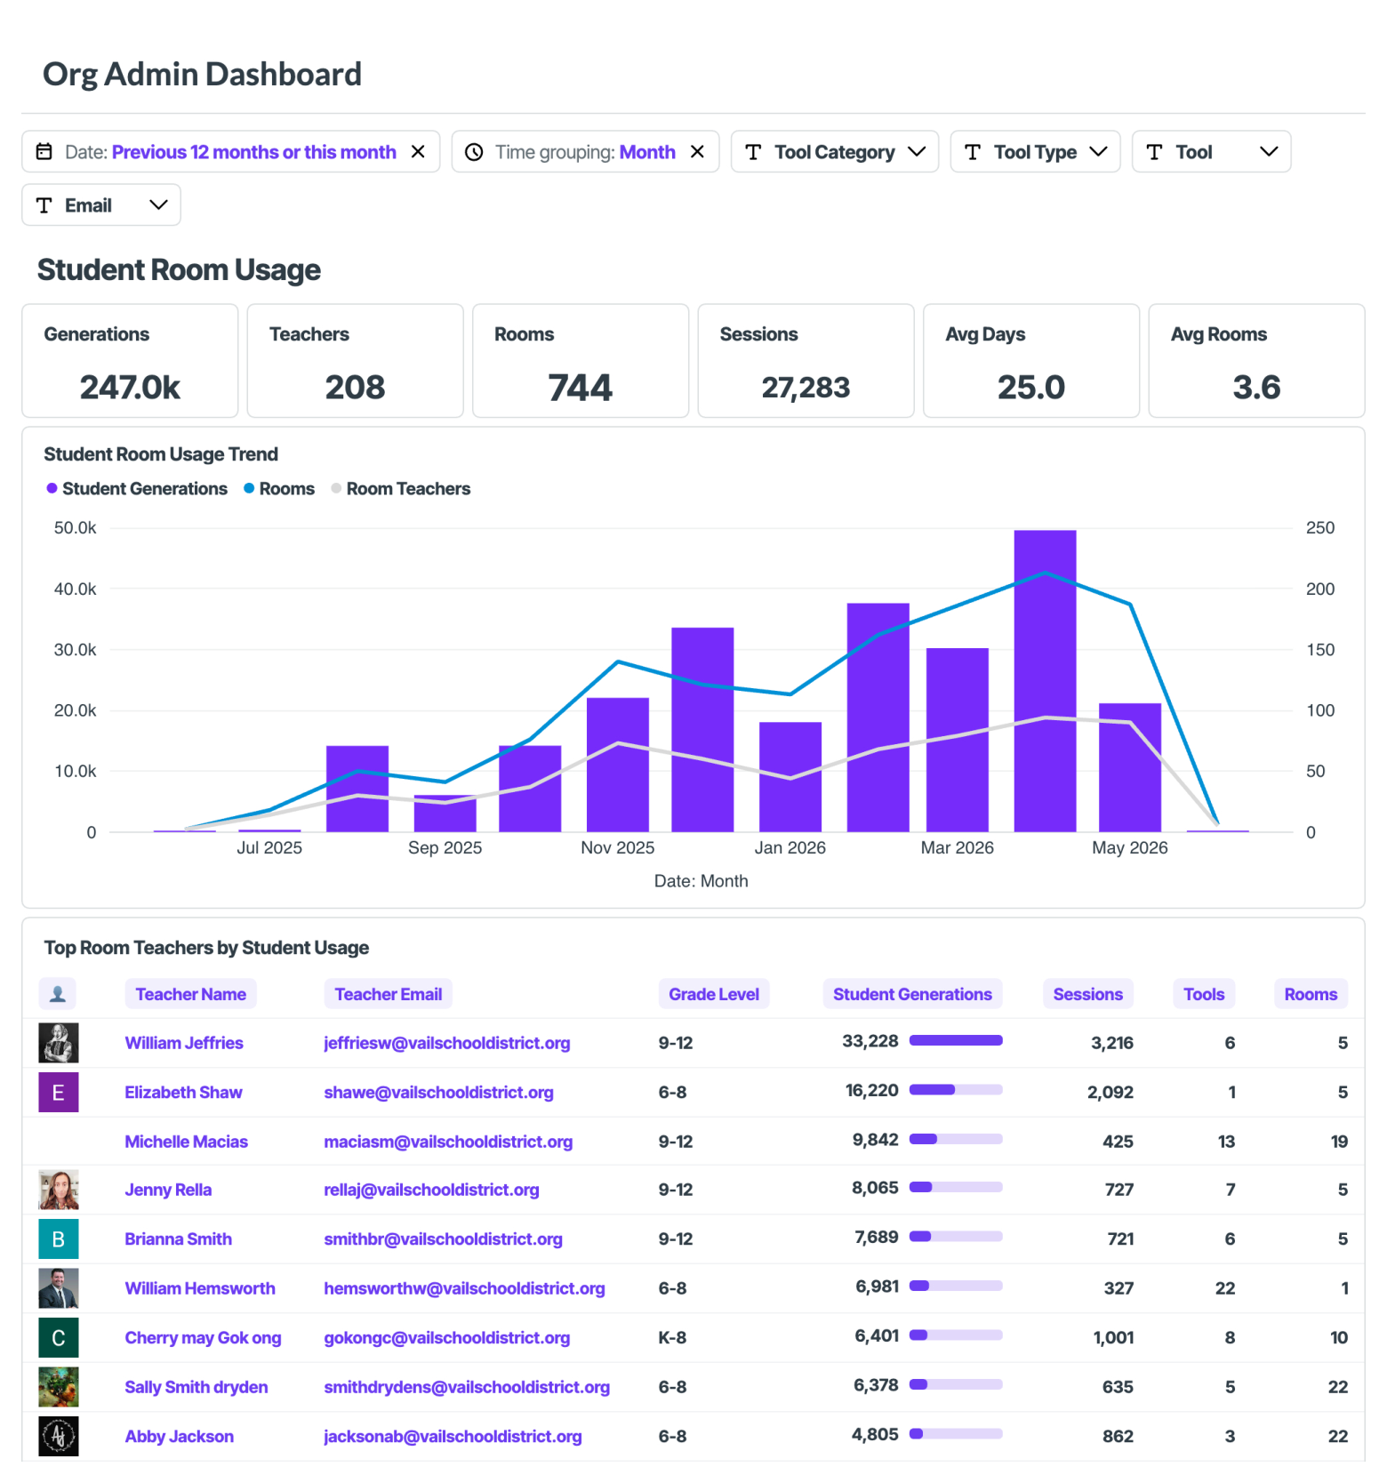
Task: Click Sally Smith dryden's avatar image
Action: point(59,1387)
